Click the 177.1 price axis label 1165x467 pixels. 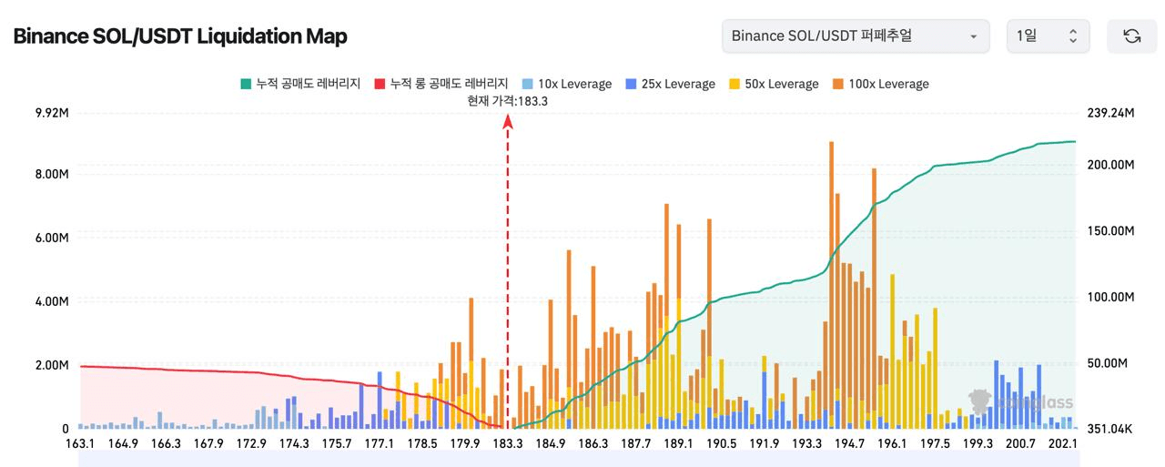tap(380, 444)
